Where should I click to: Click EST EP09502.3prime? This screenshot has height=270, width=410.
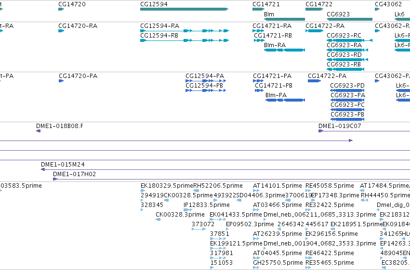250,224
